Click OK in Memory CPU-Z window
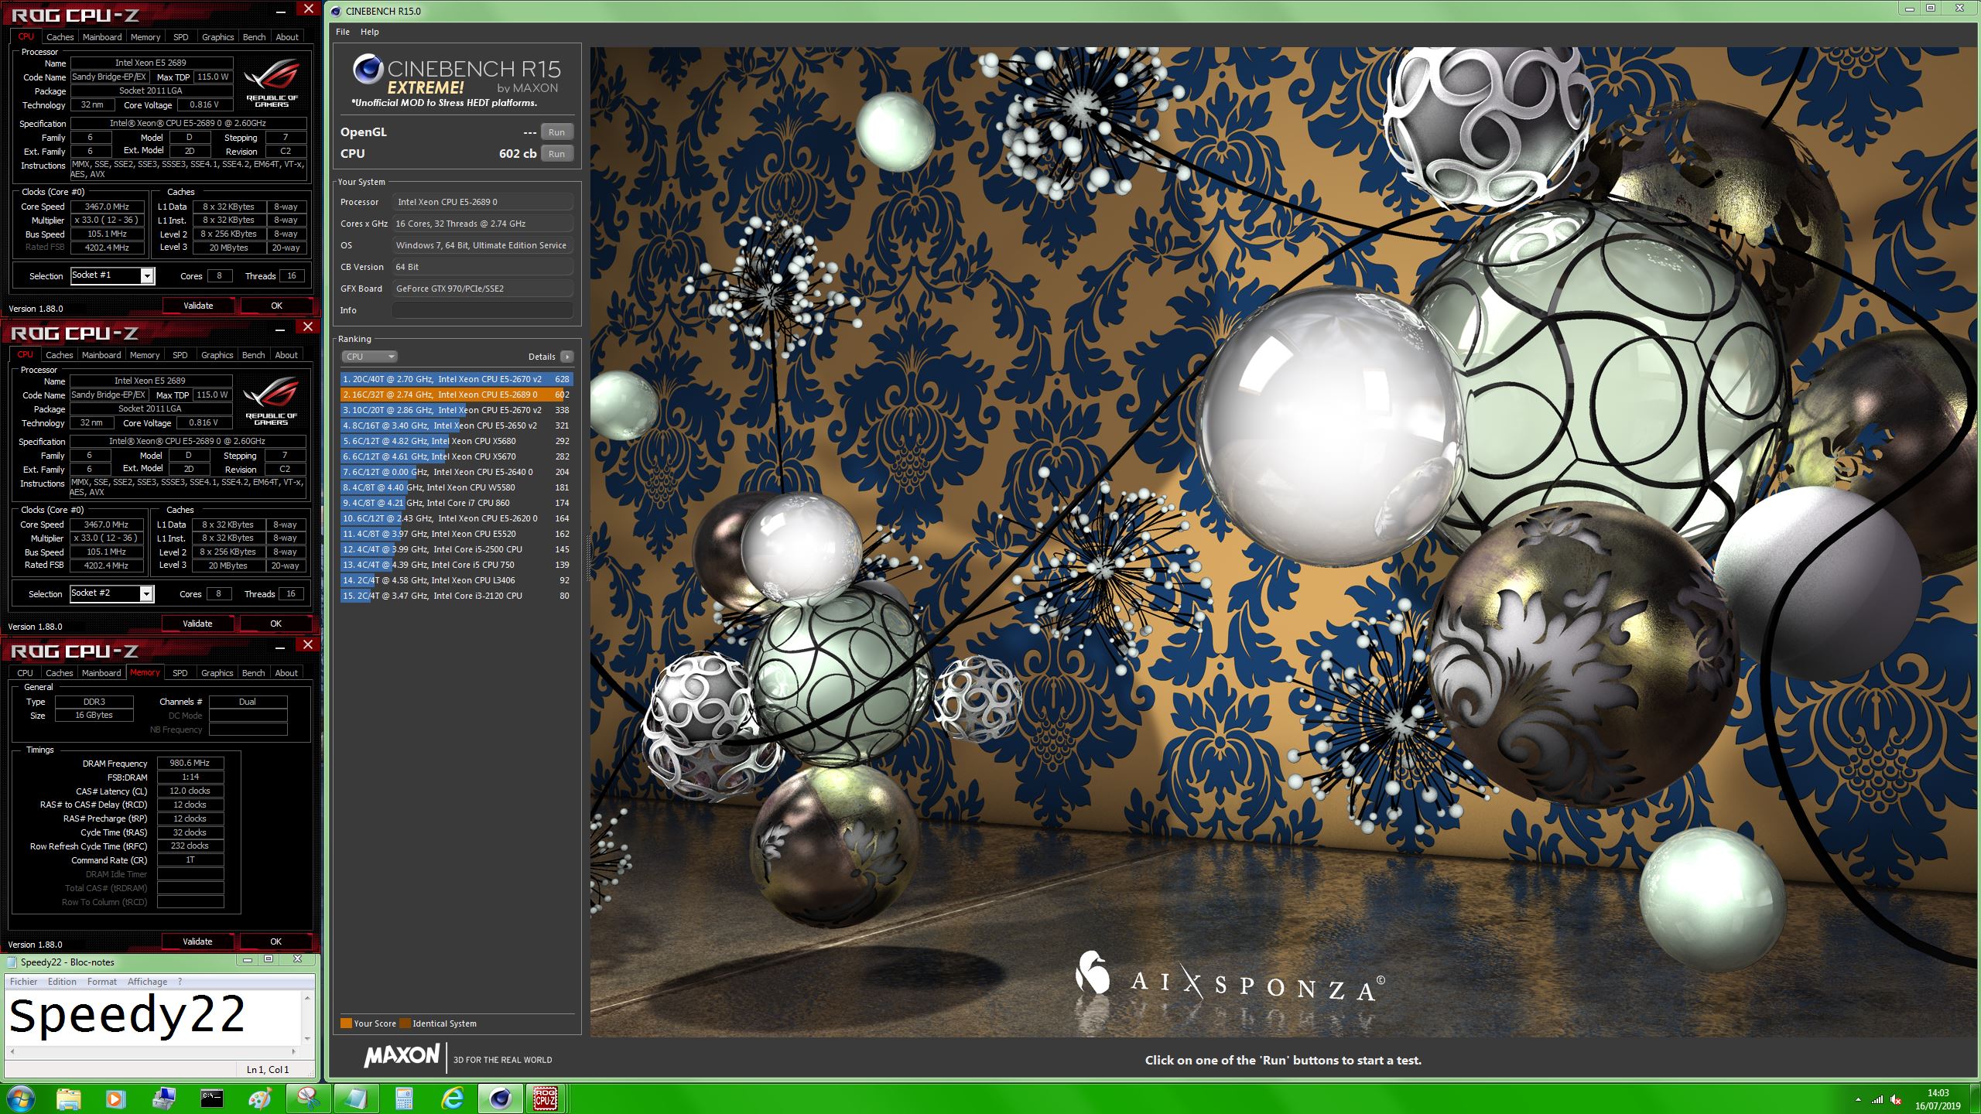Viewport: 1981px width, 1114px height. (x=275, y=941)
